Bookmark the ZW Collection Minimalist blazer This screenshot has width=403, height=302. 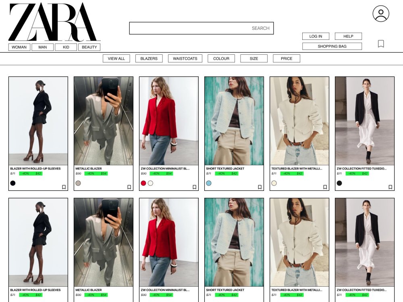[194, 187]
